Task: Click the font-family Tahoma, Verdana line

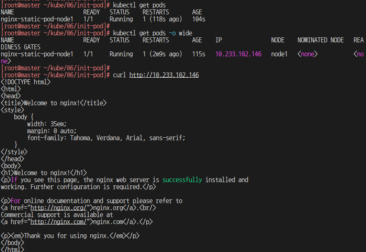Action: (106, 138)
